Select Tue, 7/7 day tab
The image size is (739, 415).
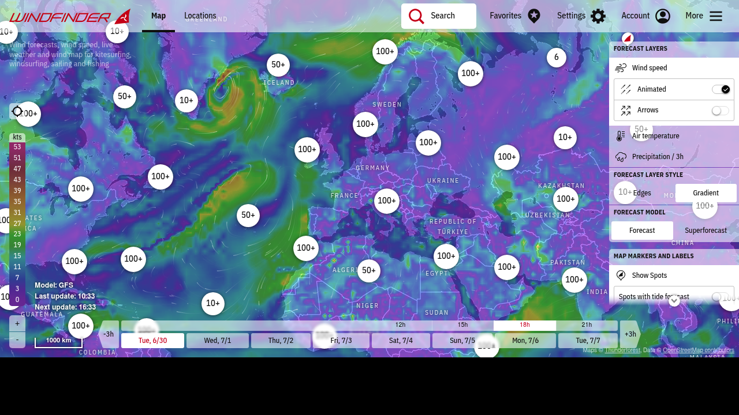588,341
